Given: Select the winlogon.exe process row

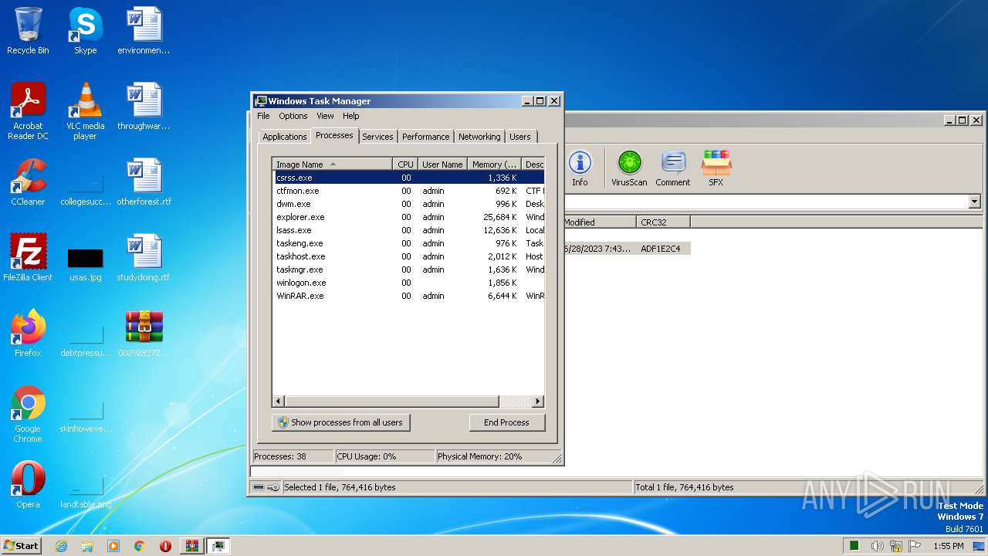Looking at the screenshot, I should click(408, 283).
